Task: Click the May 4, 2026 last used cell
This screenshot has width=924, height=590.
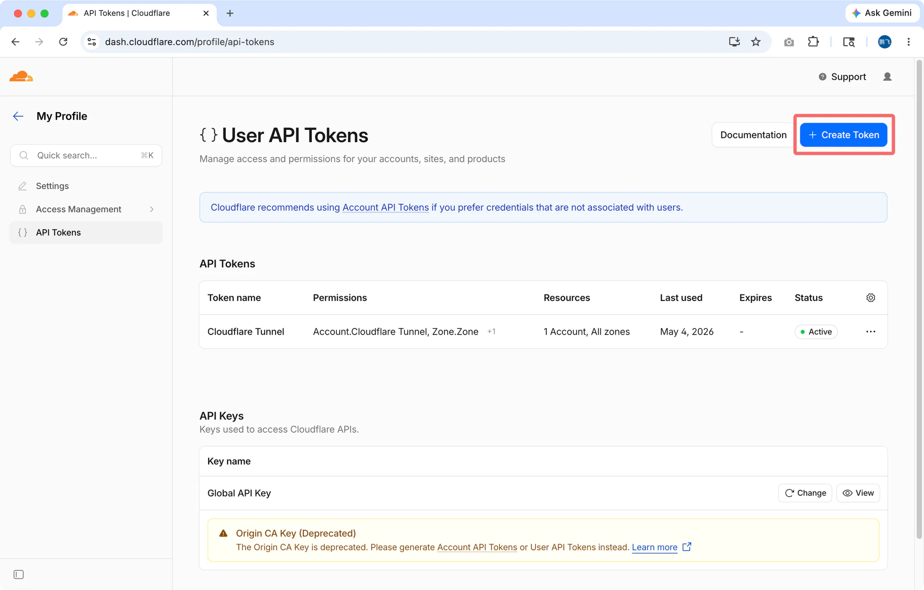Action: (687, 332)
